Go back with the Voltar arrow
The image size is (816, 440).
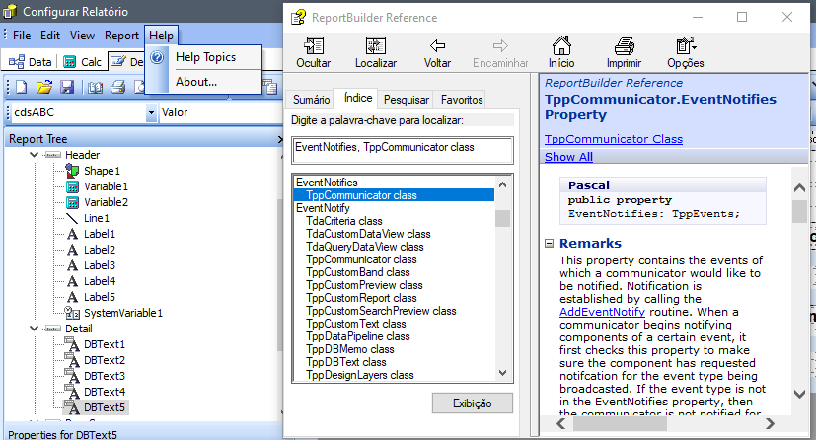[437, 52]
